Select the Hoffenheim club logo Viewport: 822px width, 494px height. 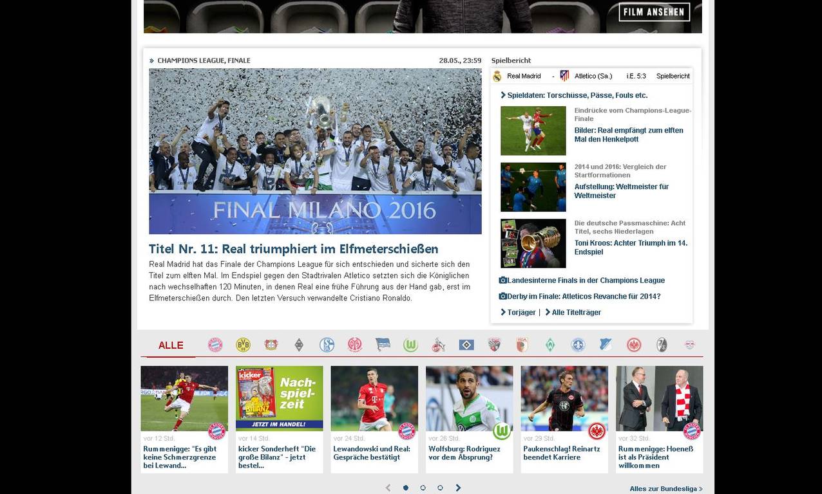(x=606, y=345)
